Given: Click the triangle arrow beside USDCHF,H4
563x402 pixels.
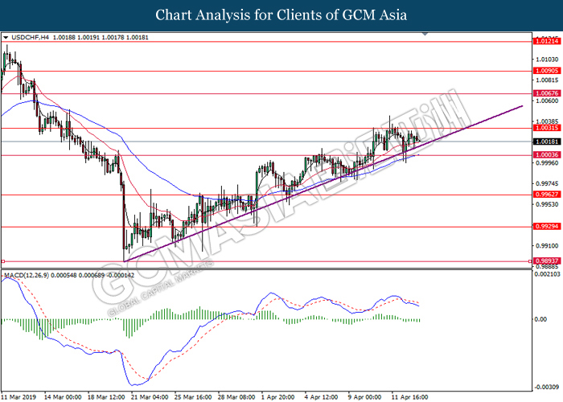Looking at the screenshot, I should point(6,37).
